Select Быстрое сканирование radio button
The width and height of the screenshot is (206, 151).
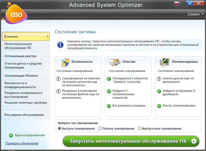[59, 128]
